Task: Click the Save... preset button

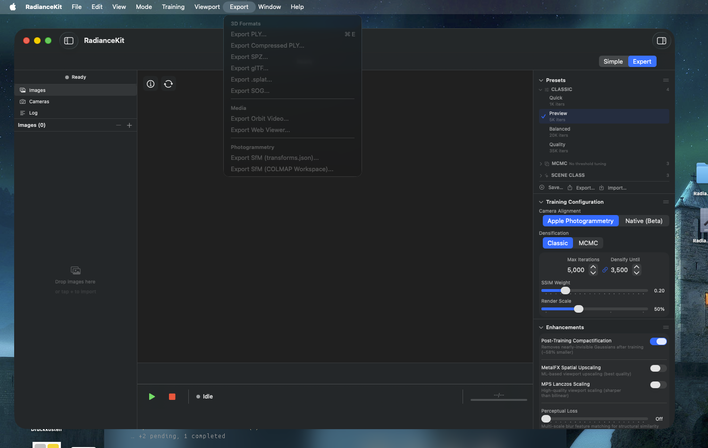Action: point(551,187)
